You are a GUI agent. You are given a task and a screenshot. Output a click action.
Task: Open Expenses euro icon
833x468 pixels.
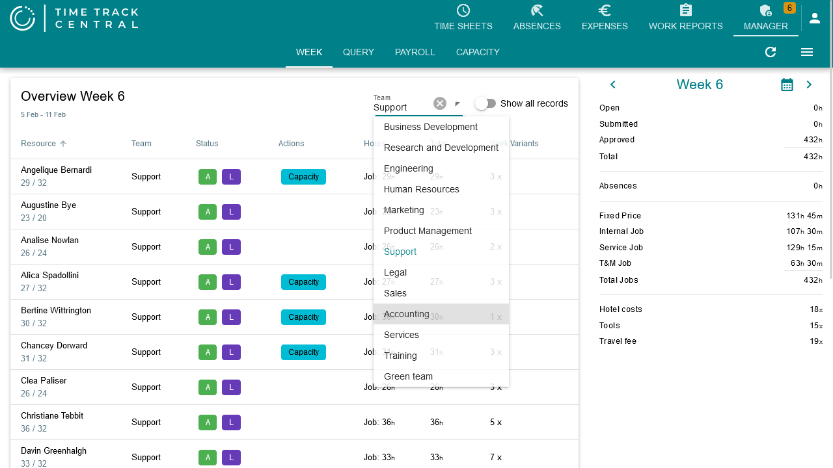[605, 10]
